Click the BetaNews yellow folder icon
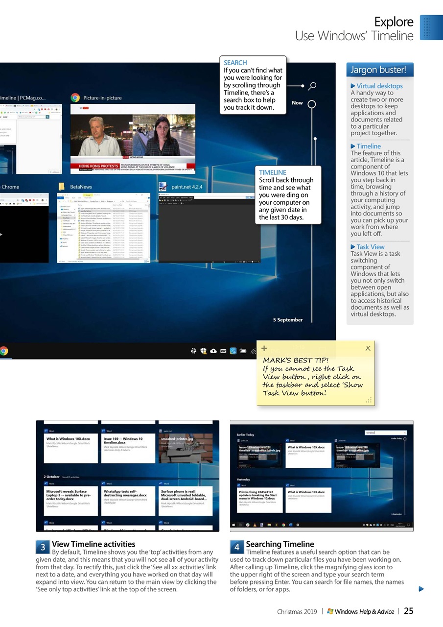Screen dimensions: 443x627 coord(62,187)
